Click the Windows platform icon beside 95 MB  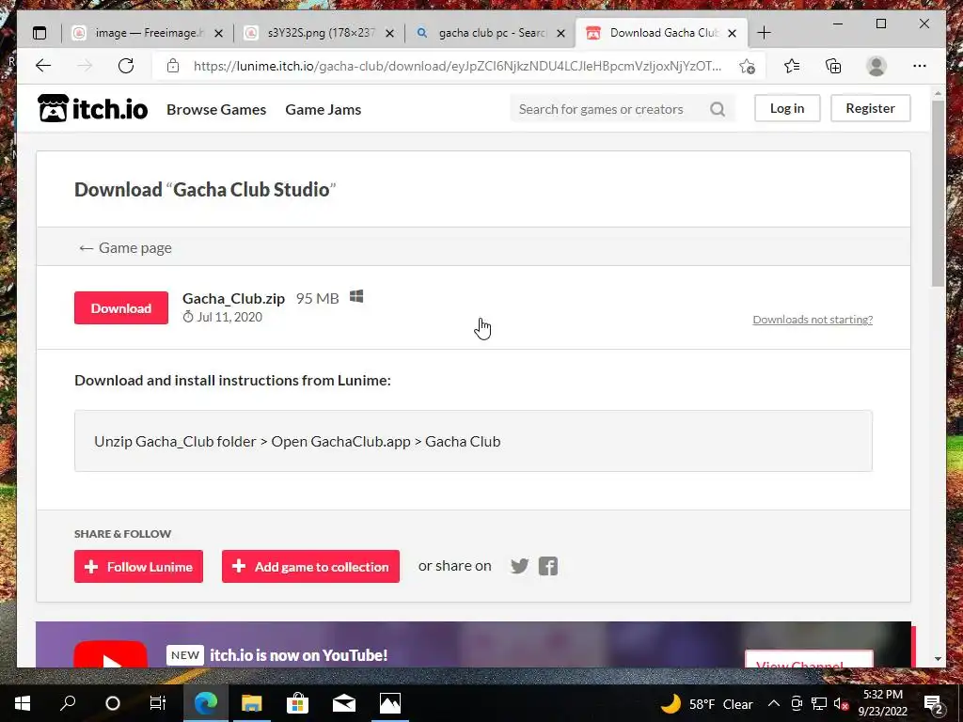pos(356,296)
